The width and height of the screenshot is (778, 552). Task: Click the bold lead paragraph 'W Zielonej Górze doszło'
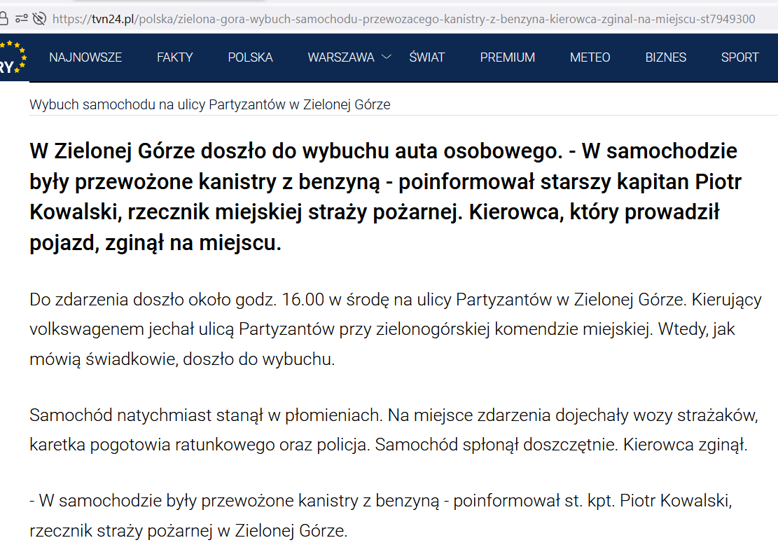(x=386, y=197)
